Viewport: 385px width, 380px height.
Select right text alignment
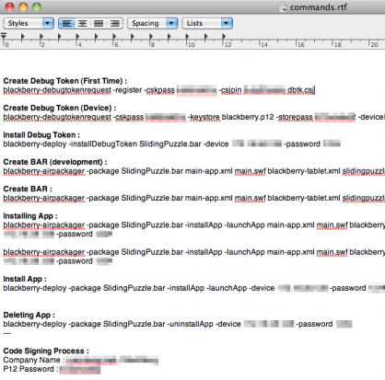(114, 23)
